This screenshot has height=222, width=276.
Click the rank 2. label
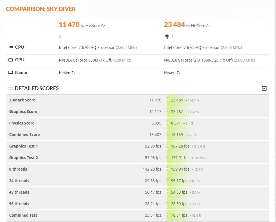(x=61, y=37)
